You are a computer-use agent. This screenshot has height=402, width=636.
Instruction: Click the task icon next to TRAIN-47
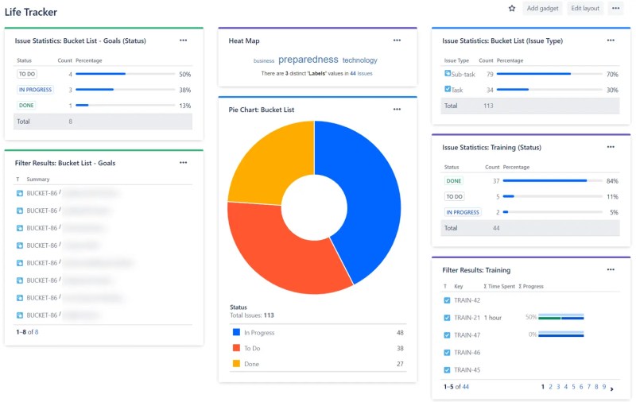coord(447,335)
